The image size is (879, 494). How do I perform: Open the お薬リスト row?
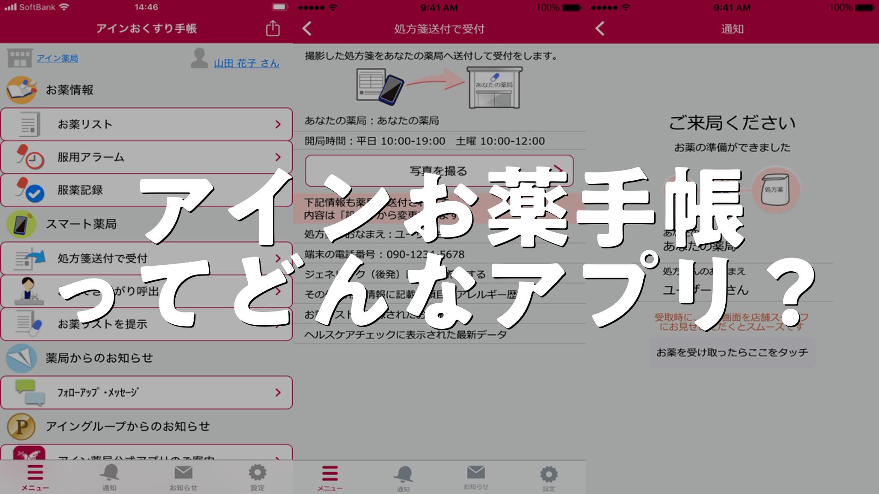click(146, 124)
